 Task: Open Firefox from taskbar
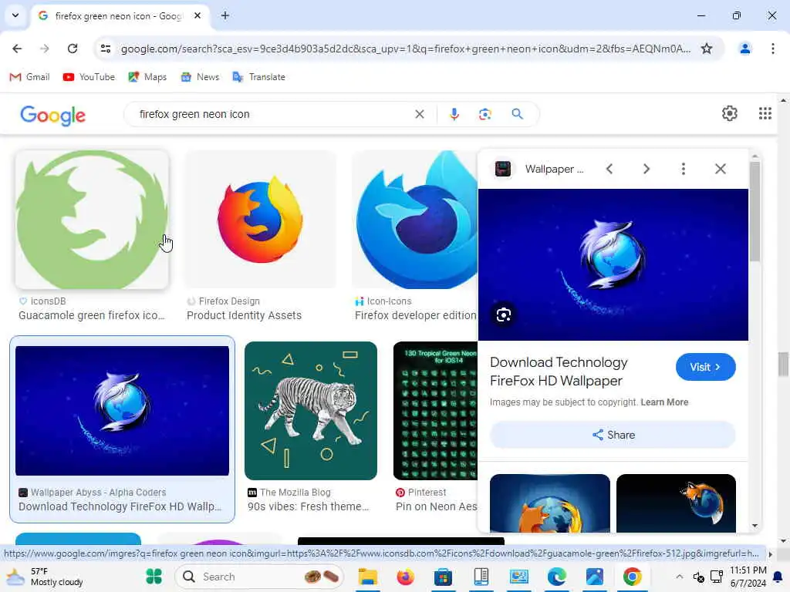[x=404, y=577]
